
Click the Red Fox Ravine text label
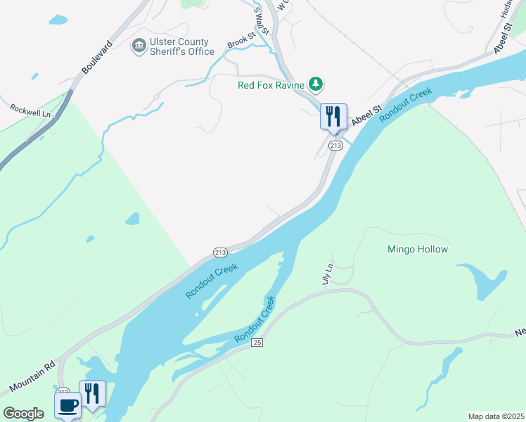pos(271,85)
